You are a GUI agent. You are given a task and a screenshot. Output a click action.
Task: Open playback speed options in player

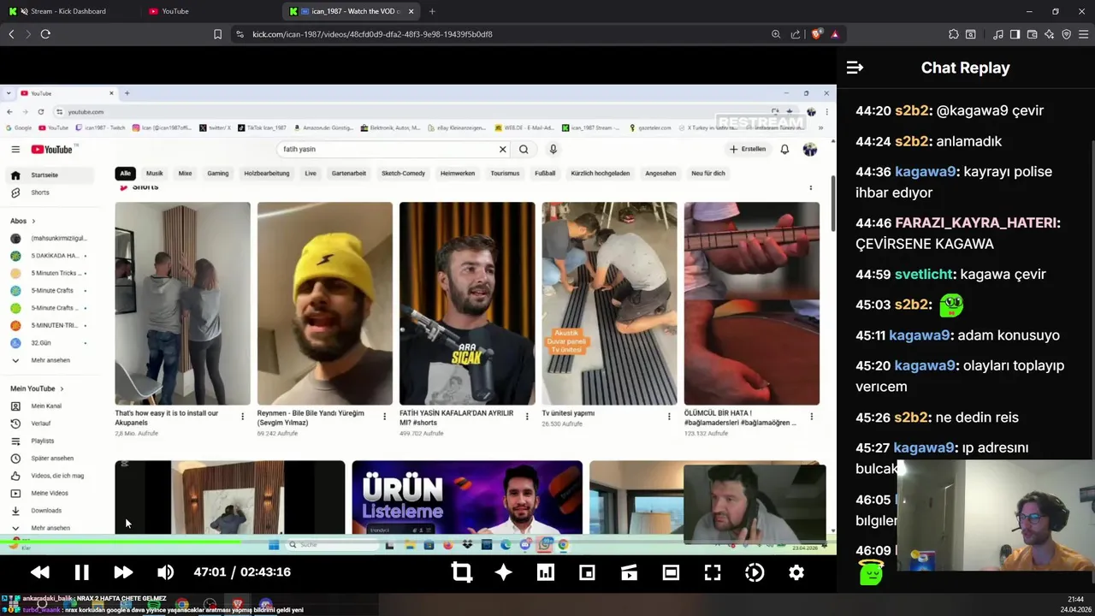coord(755,572)
